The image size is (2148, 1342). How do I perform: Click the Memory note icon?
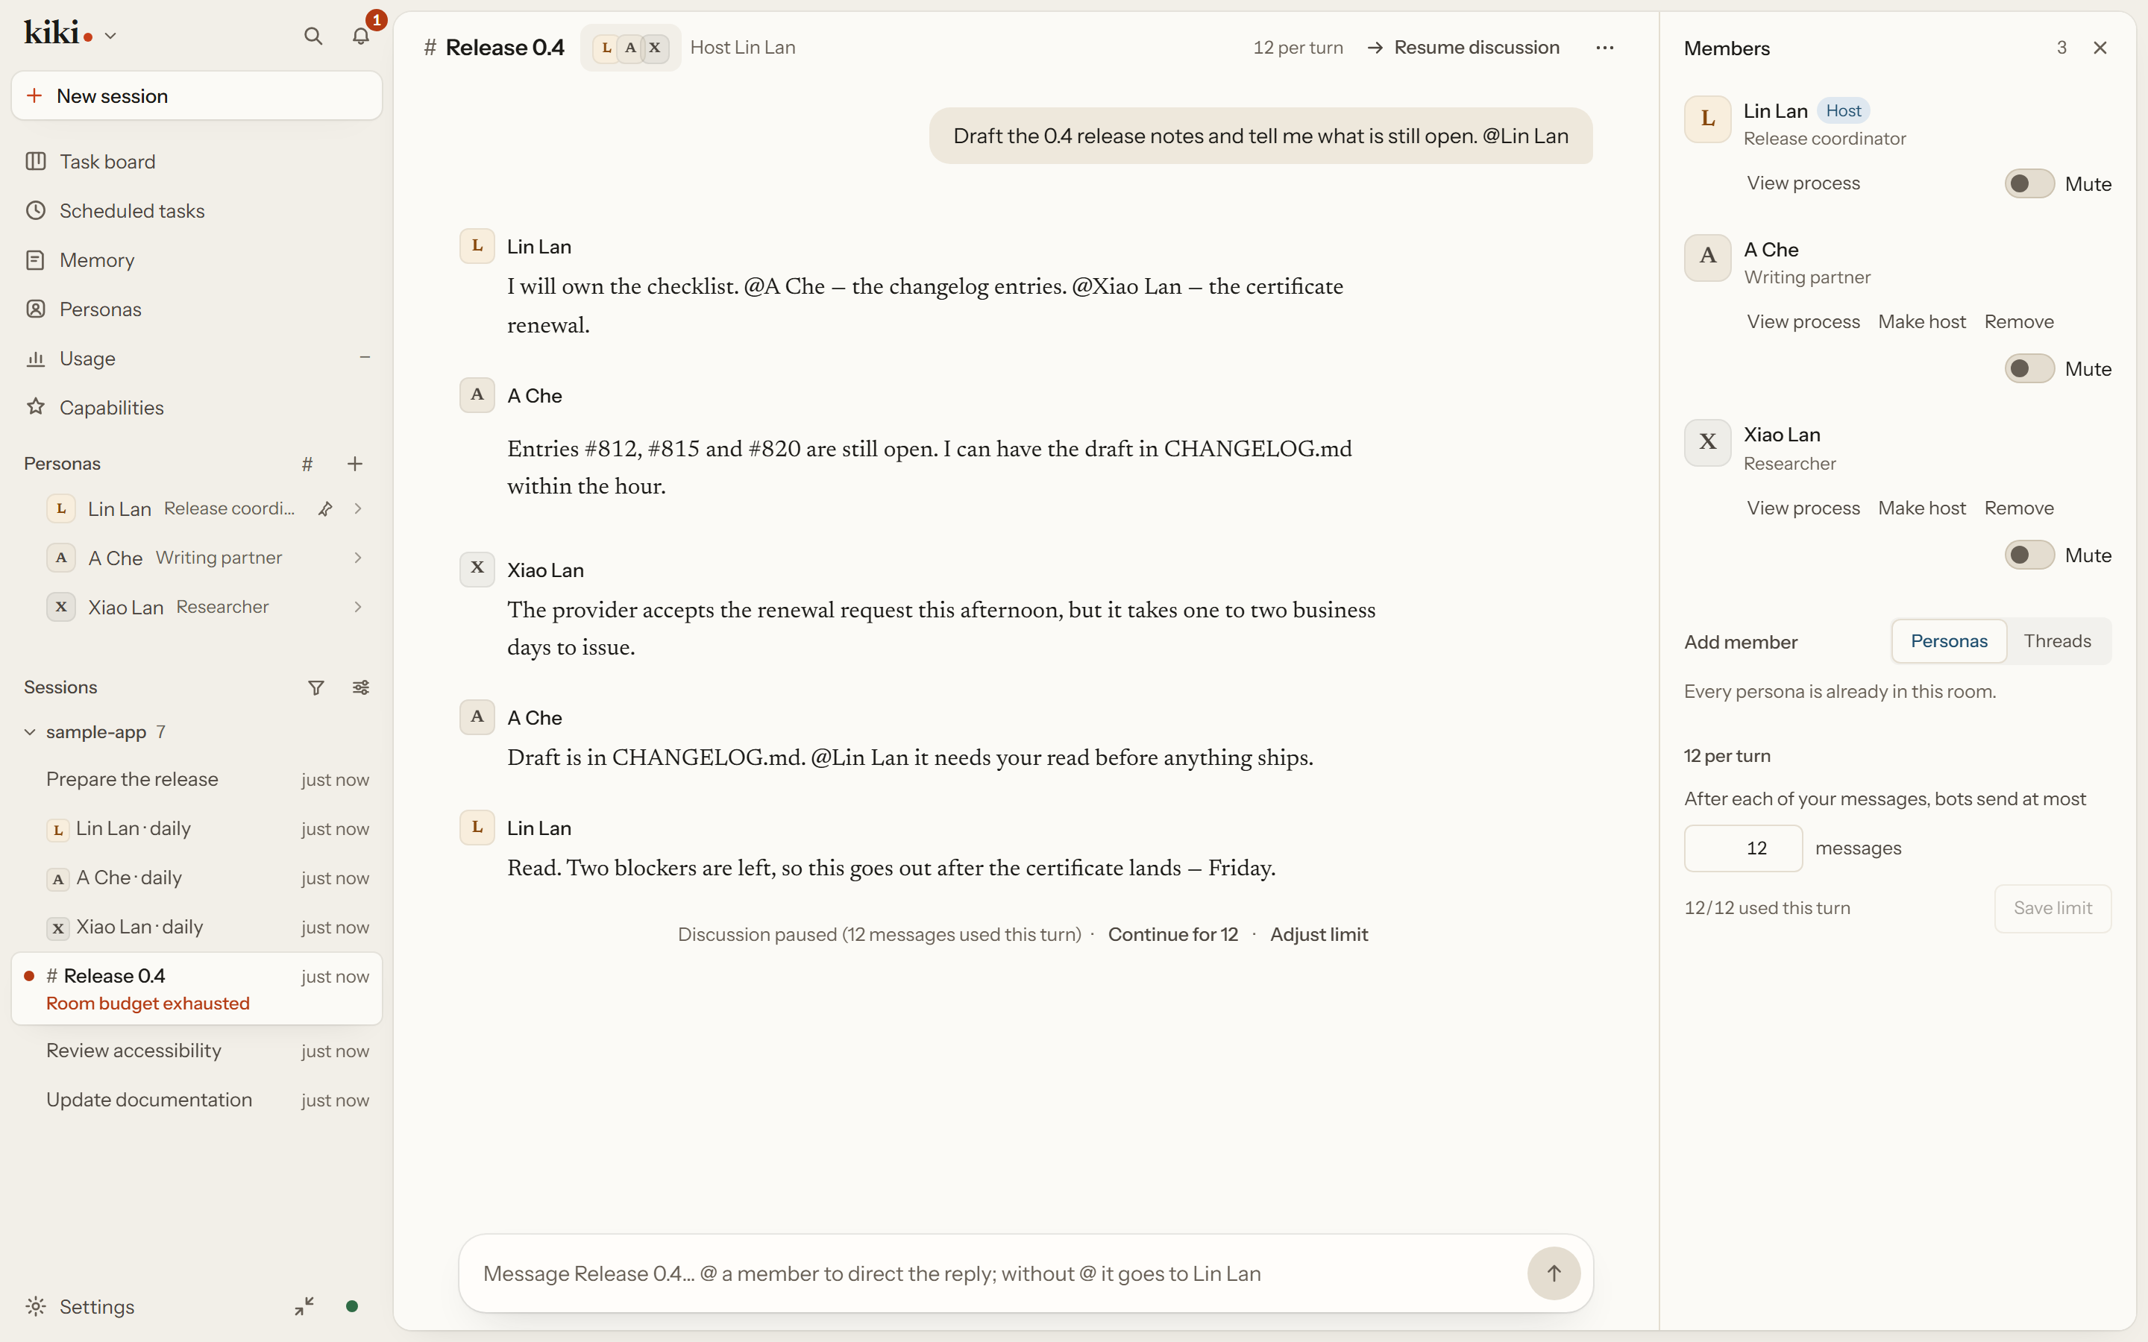[x=36, y=260]
